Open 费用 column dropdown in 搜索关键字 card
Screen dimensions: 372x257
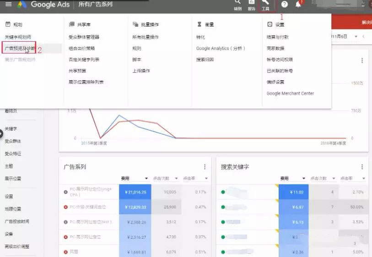304,178
